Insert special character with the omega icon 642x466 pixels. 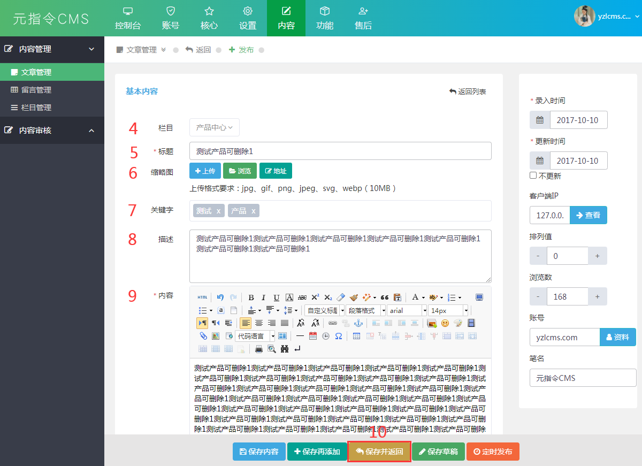coord(339,336)
